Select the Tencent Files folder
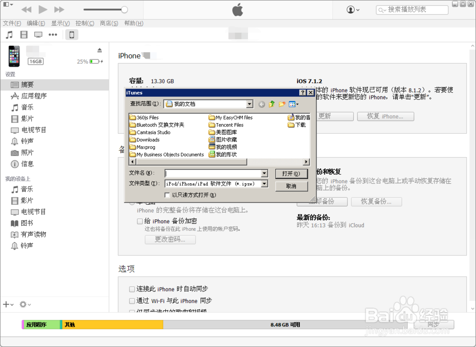The image size is (476, 347). (x=226, y=125)
